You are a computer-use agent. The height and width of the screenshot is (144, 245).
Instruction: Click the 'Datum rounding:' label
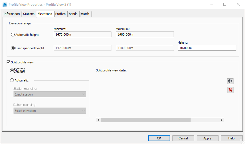(25, 105)
